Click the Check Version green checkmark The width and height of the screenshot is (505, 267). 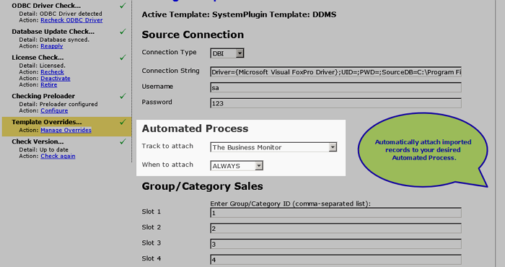click(123, 141)
